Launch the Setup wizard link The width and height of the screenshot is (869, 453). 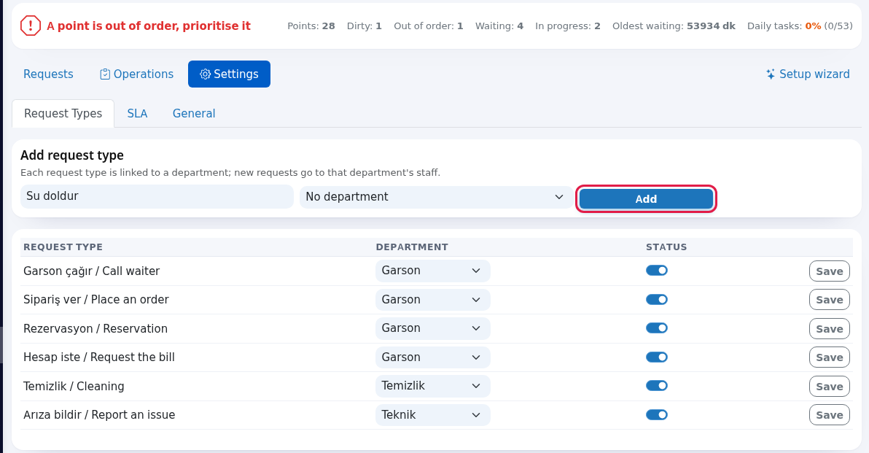point(808,74)
